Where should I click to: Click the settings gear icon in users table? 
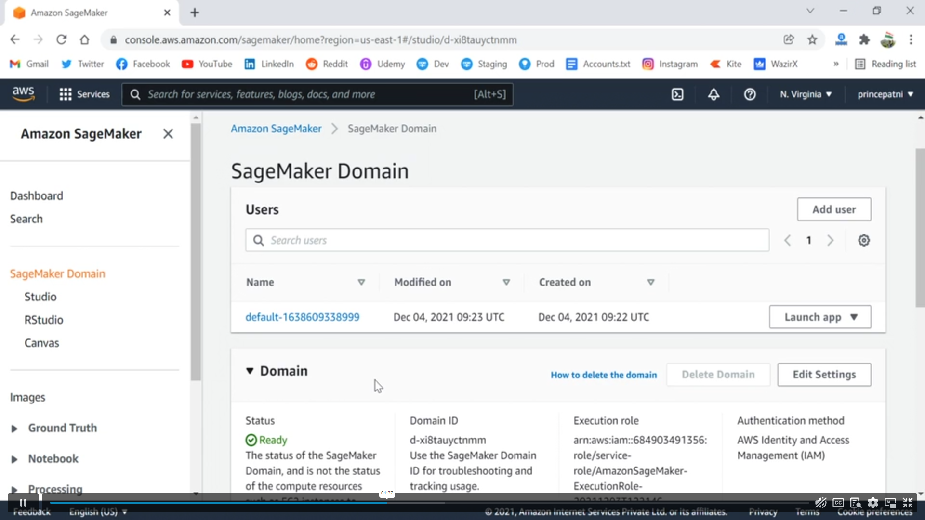[864, 240]
